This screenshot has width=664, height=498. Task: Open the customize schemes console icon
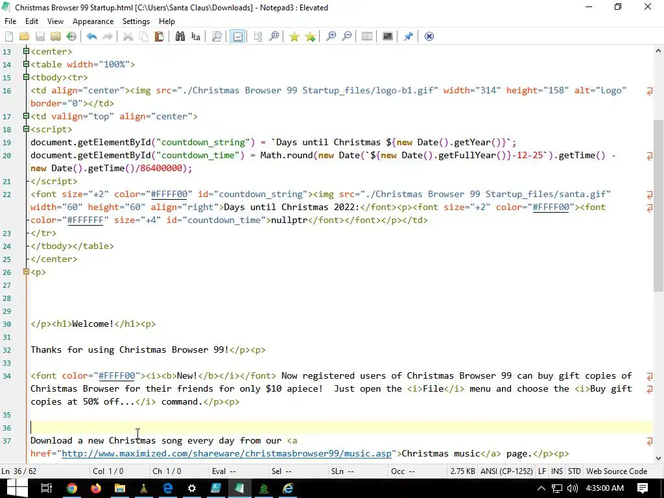(x=388, y=36)
